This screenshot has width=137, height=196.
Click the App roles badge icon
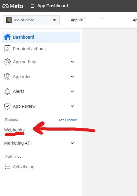tap(7, 77)
